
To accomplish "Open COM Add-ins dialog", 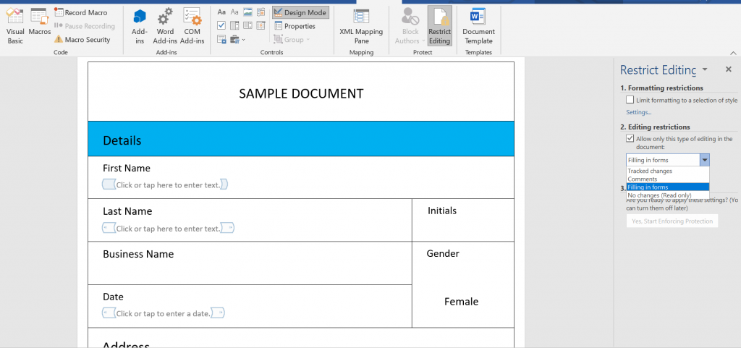I will (192, 27).
